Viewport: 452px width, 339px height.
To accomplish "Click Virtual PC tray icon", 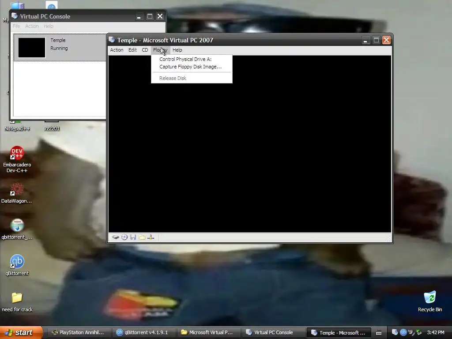I will [x=395, y=332].
